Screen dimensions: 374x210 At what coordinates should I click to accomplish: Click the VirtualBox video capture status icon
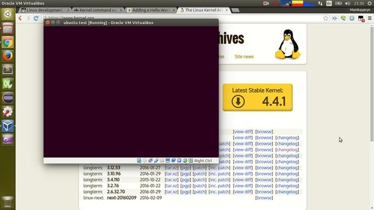[174, 161]
